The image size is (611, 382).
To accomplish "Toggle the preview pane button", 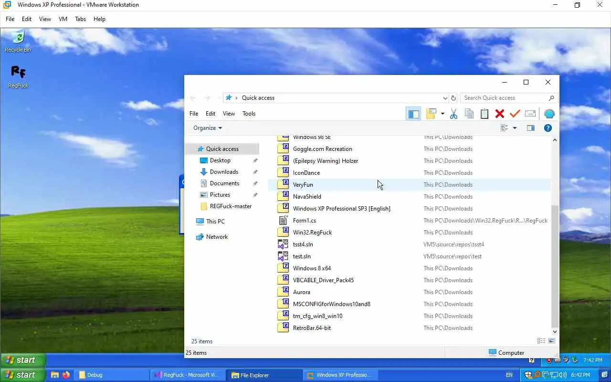I will (x=530, y=128).
